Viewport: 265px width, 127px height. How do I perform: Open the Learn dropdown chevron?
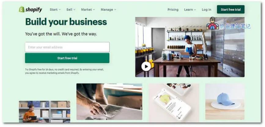(x=195, y=10)
